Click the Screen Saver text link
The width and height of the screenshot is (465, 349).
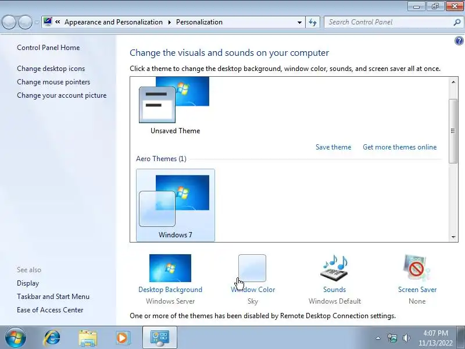click(x=417, y=289)
